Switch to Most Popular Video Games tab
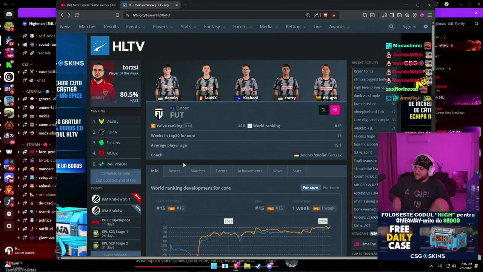 (x=89, y=5)
